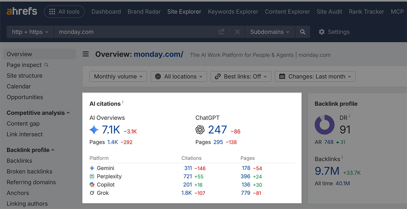Open Perplexity pages value 396
Image resolution: width=407 pixels, height=209 pixels.
coord(245,177)
